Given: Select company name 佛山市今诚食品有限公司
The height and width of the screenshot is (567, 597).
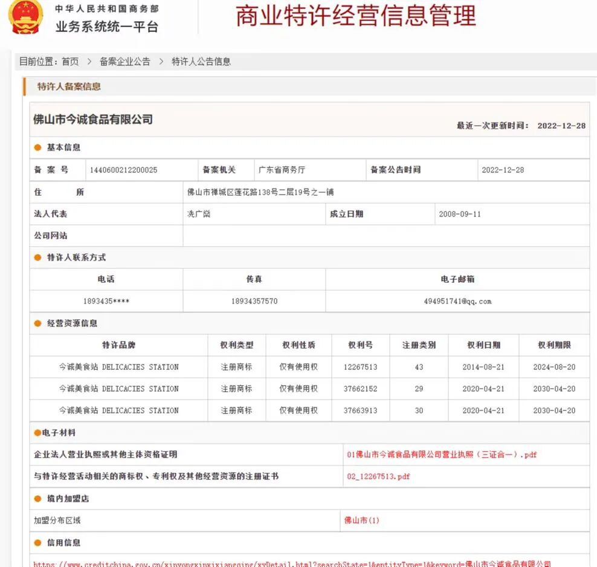Looking at the screenshot, I should [93, 120].
